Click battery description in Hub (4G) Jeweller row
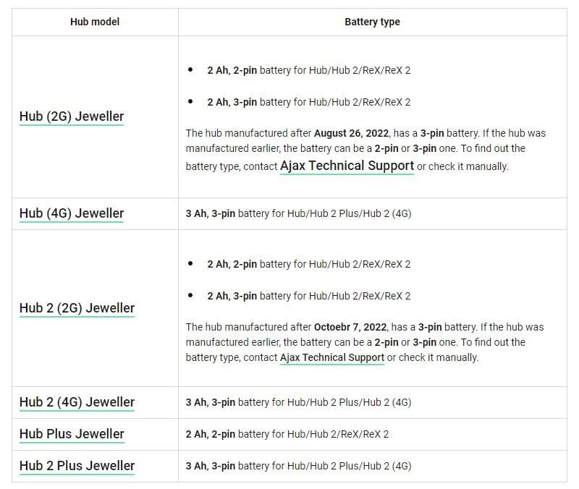This screenshot has height=489, width=579. pyautogui.click(x=298, y=213)
